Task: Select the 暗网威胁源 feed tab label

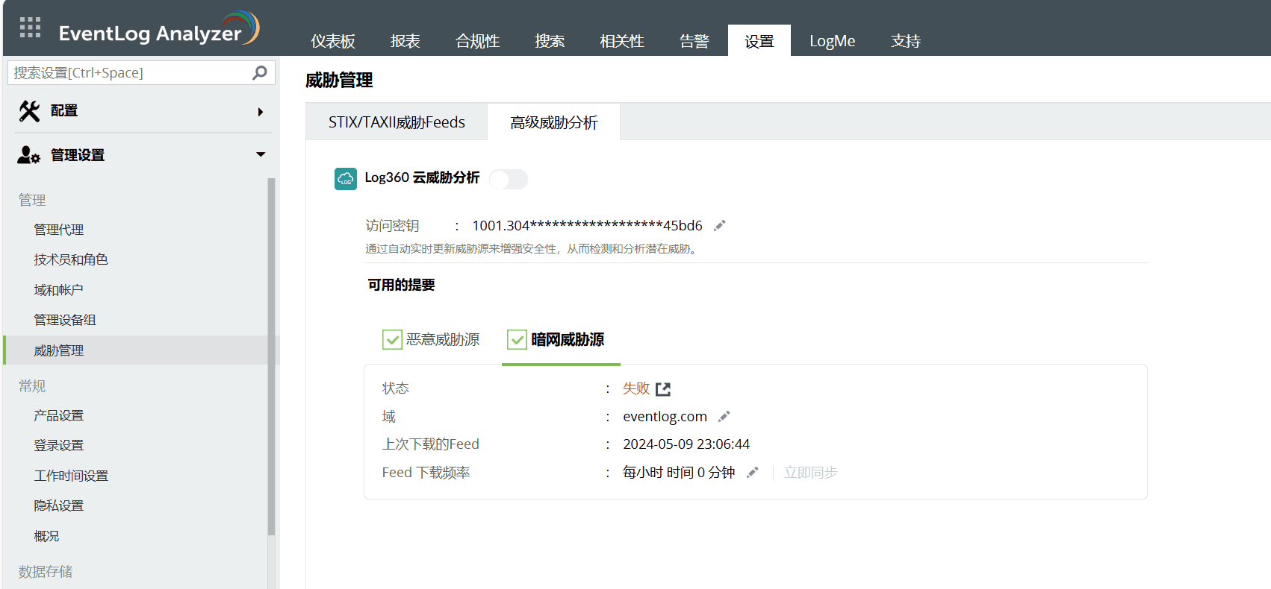Action: coord(568,340)
